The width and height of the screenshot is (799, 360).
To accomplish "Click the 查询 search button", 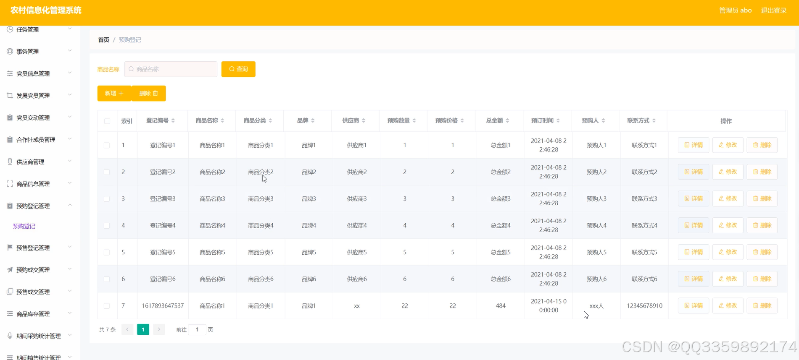I will coord(238,69).
